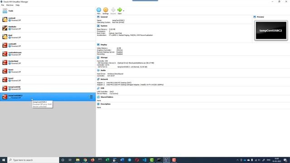Click the Minikube VM icon

[5, 28]
